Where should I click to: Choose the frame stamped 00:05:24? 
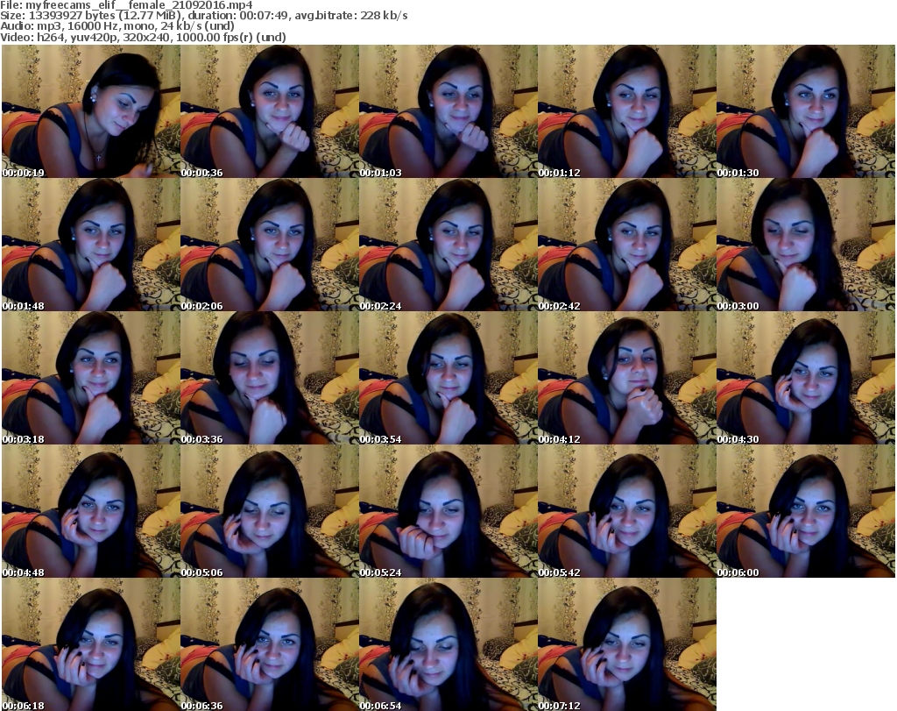[x=448, y=511]
